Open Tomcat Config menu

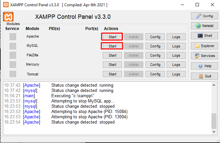point(155,74)
